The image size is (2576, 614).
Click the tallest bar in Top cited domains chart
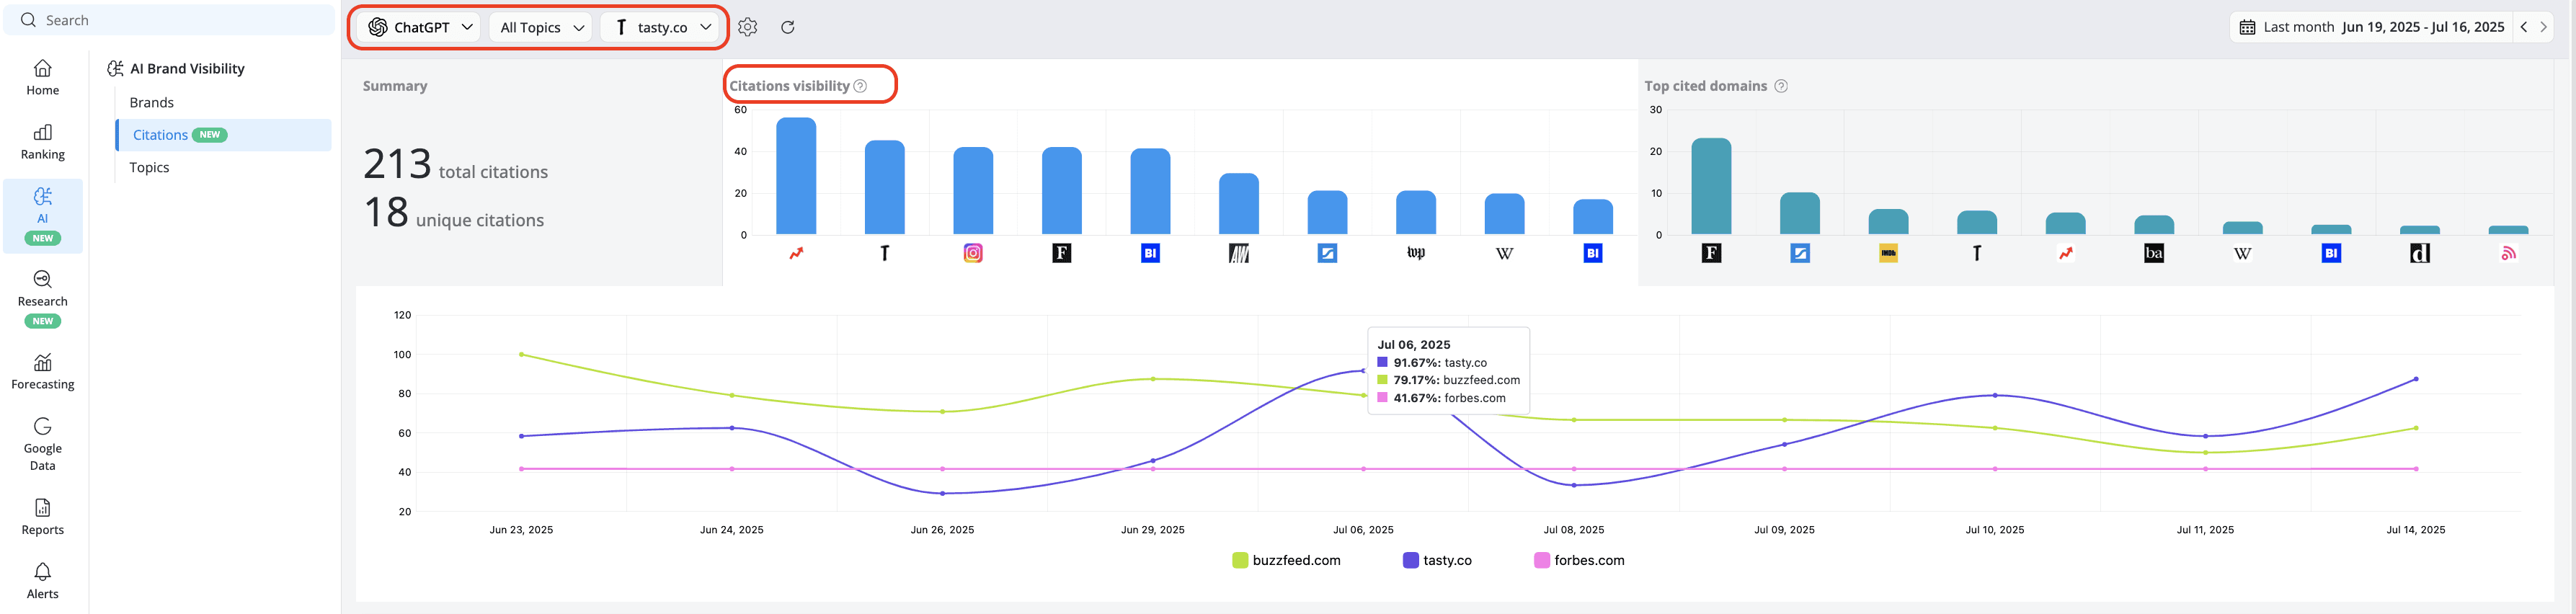coord(1712,186)
